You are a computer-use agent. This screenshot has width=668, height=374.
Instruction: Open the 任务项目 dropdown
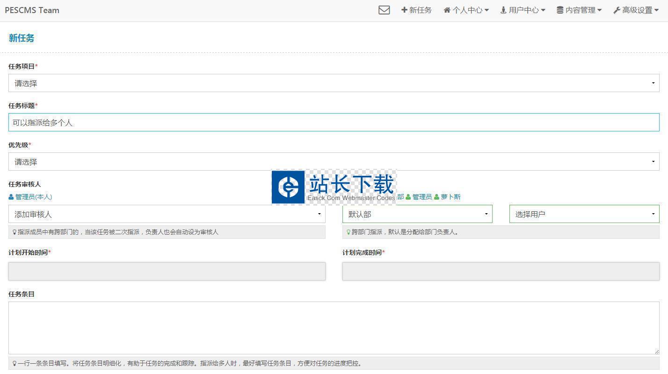(x=334, y=83)
